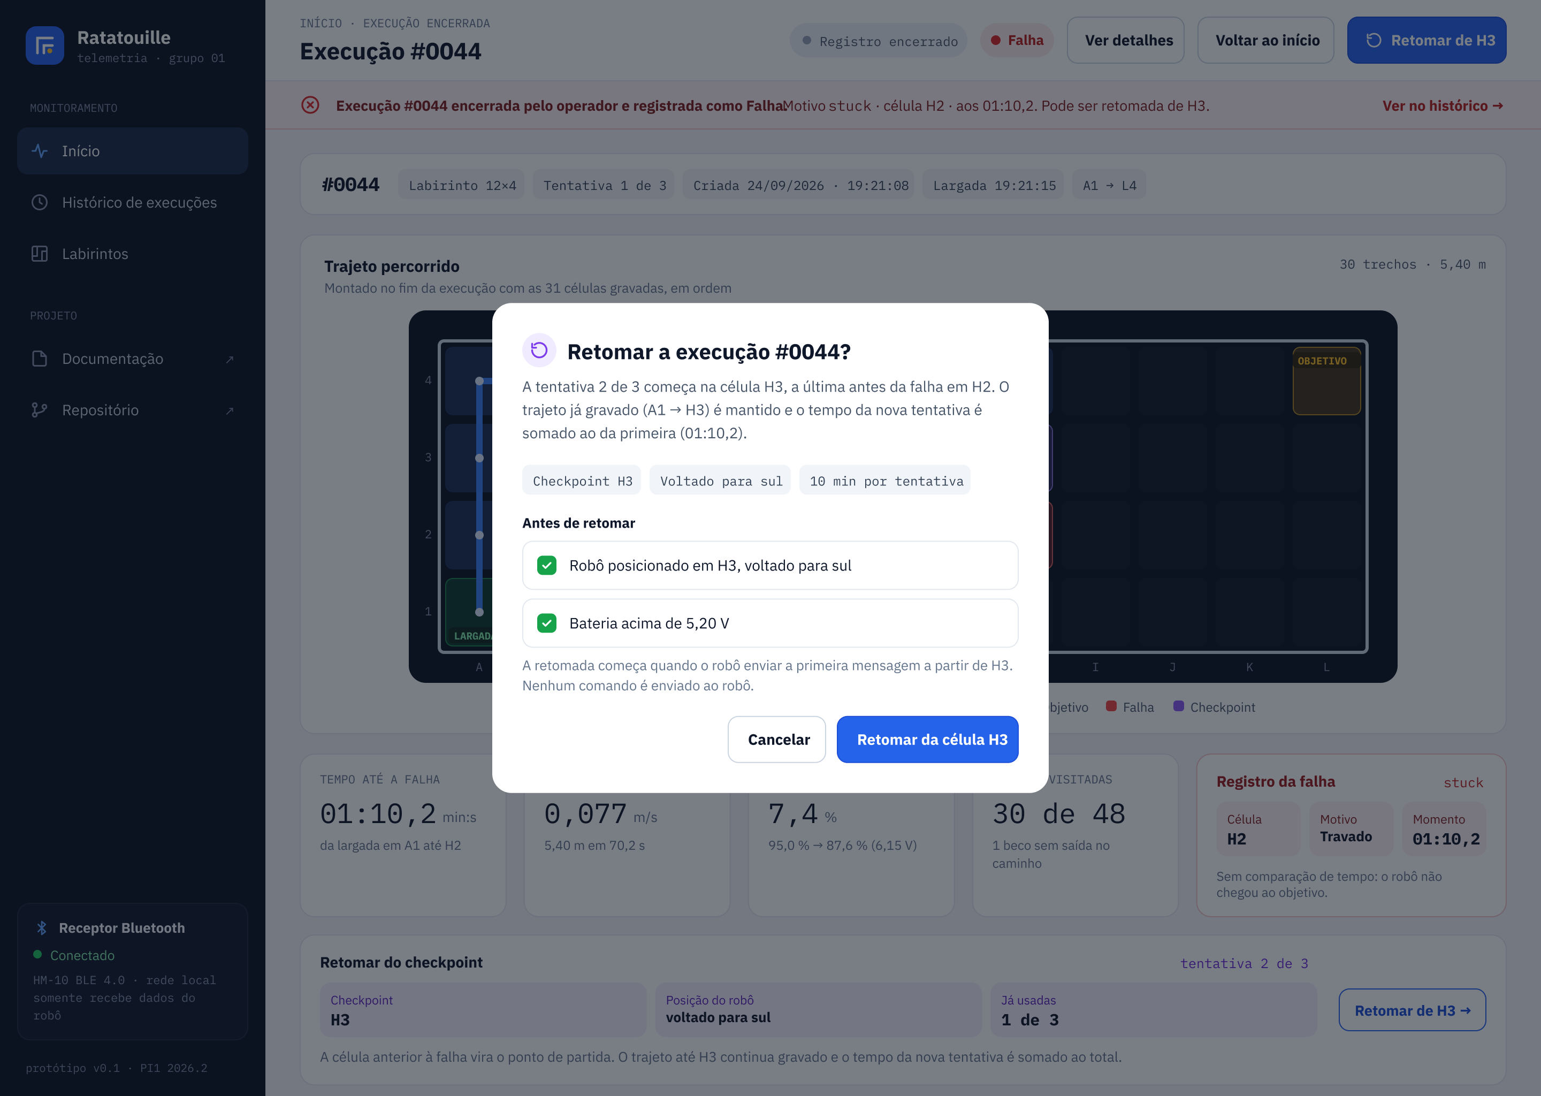This screenshot has width=1541, height=1096.
Task: Click 'Retomar de H3' button in top bar
Action: (1427, 41)
